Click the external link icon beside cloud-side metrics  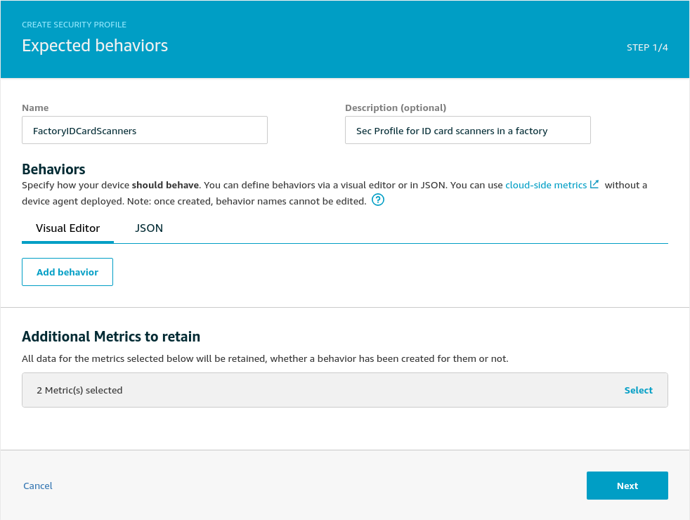[594, 185]
